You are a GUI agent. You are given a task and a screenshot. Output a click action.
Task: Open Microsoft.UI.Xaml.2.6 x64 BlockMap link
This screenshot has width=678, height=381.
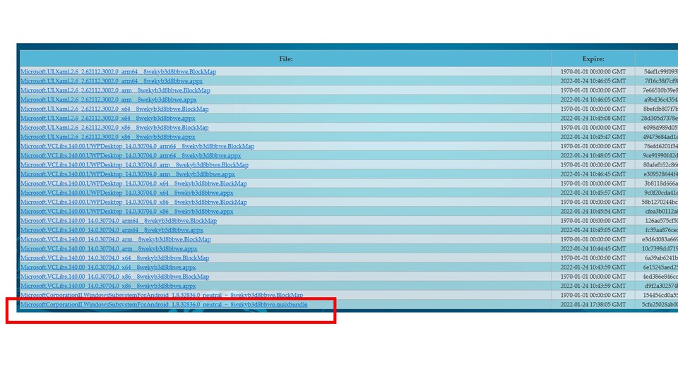(x=114, y=109)
